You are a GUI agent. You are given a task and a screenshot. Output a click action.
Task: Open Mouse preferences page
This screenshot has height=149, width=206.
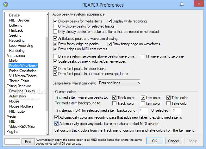coord(14,101)
